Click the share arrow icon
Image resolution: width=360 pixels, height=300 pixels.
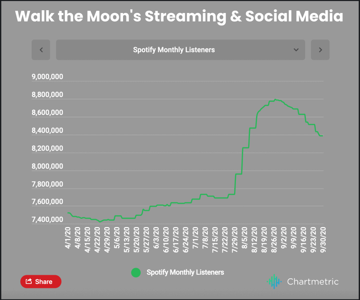[x=29, y=281]
